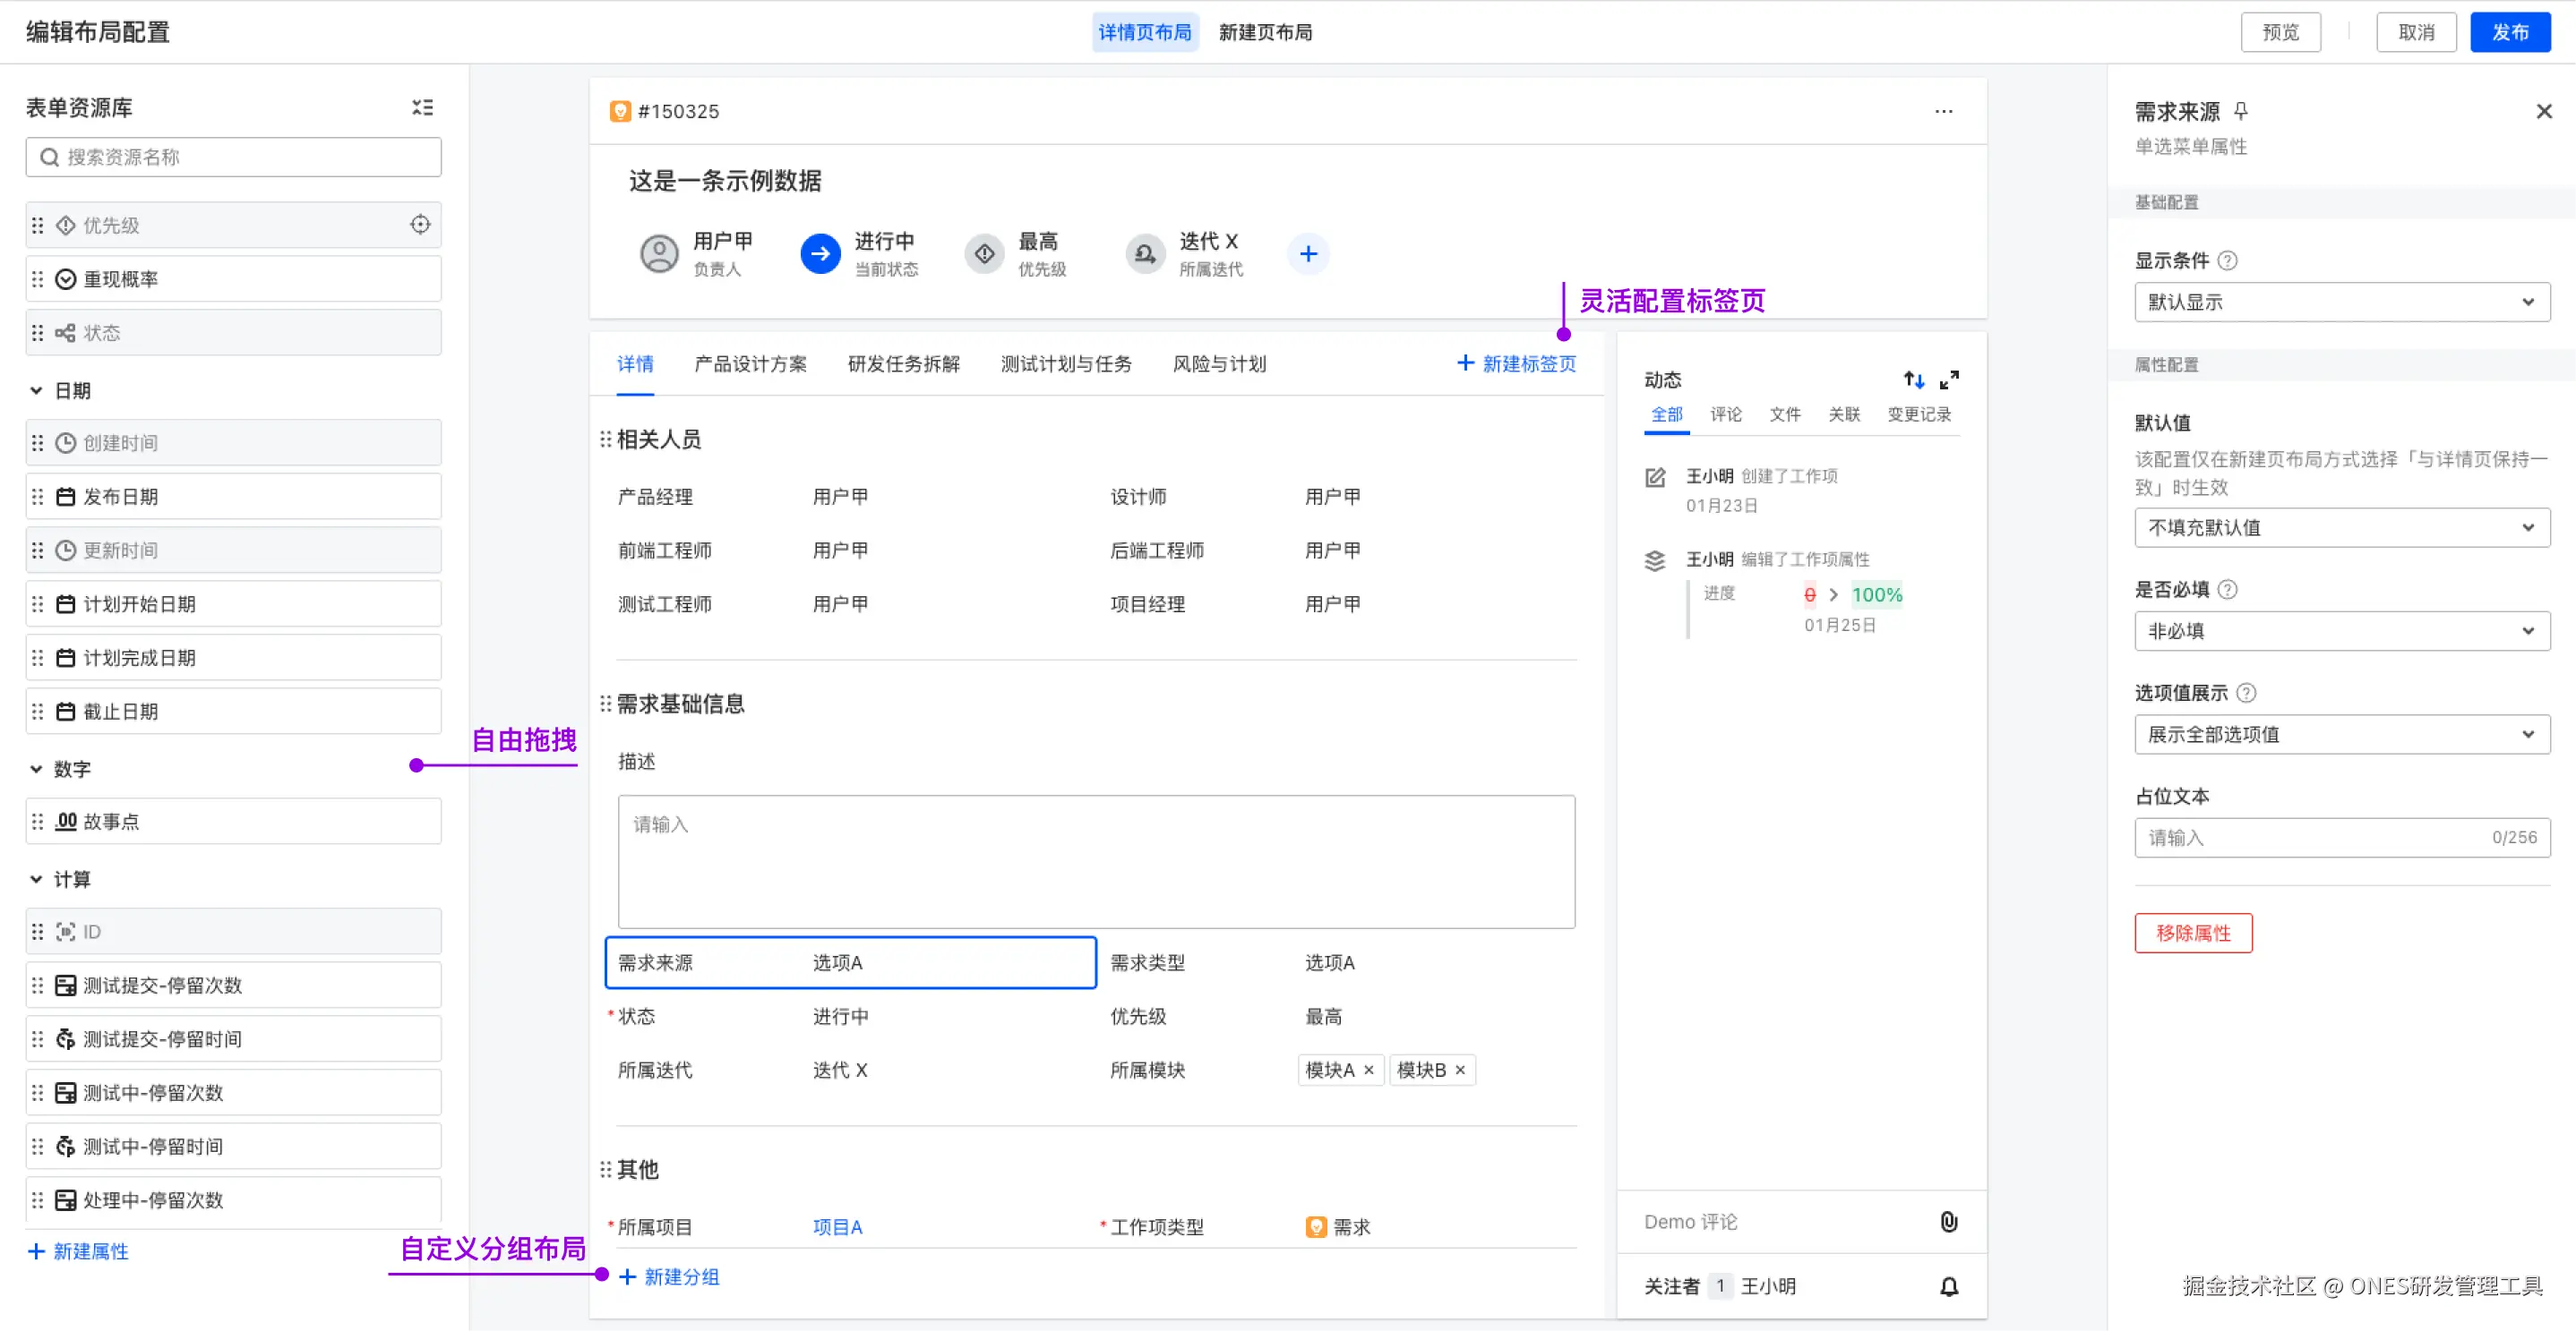Click the bell icon beside 关注者
The height and width of the screenshot is (1331, 2576).
click(1948, 1286)
